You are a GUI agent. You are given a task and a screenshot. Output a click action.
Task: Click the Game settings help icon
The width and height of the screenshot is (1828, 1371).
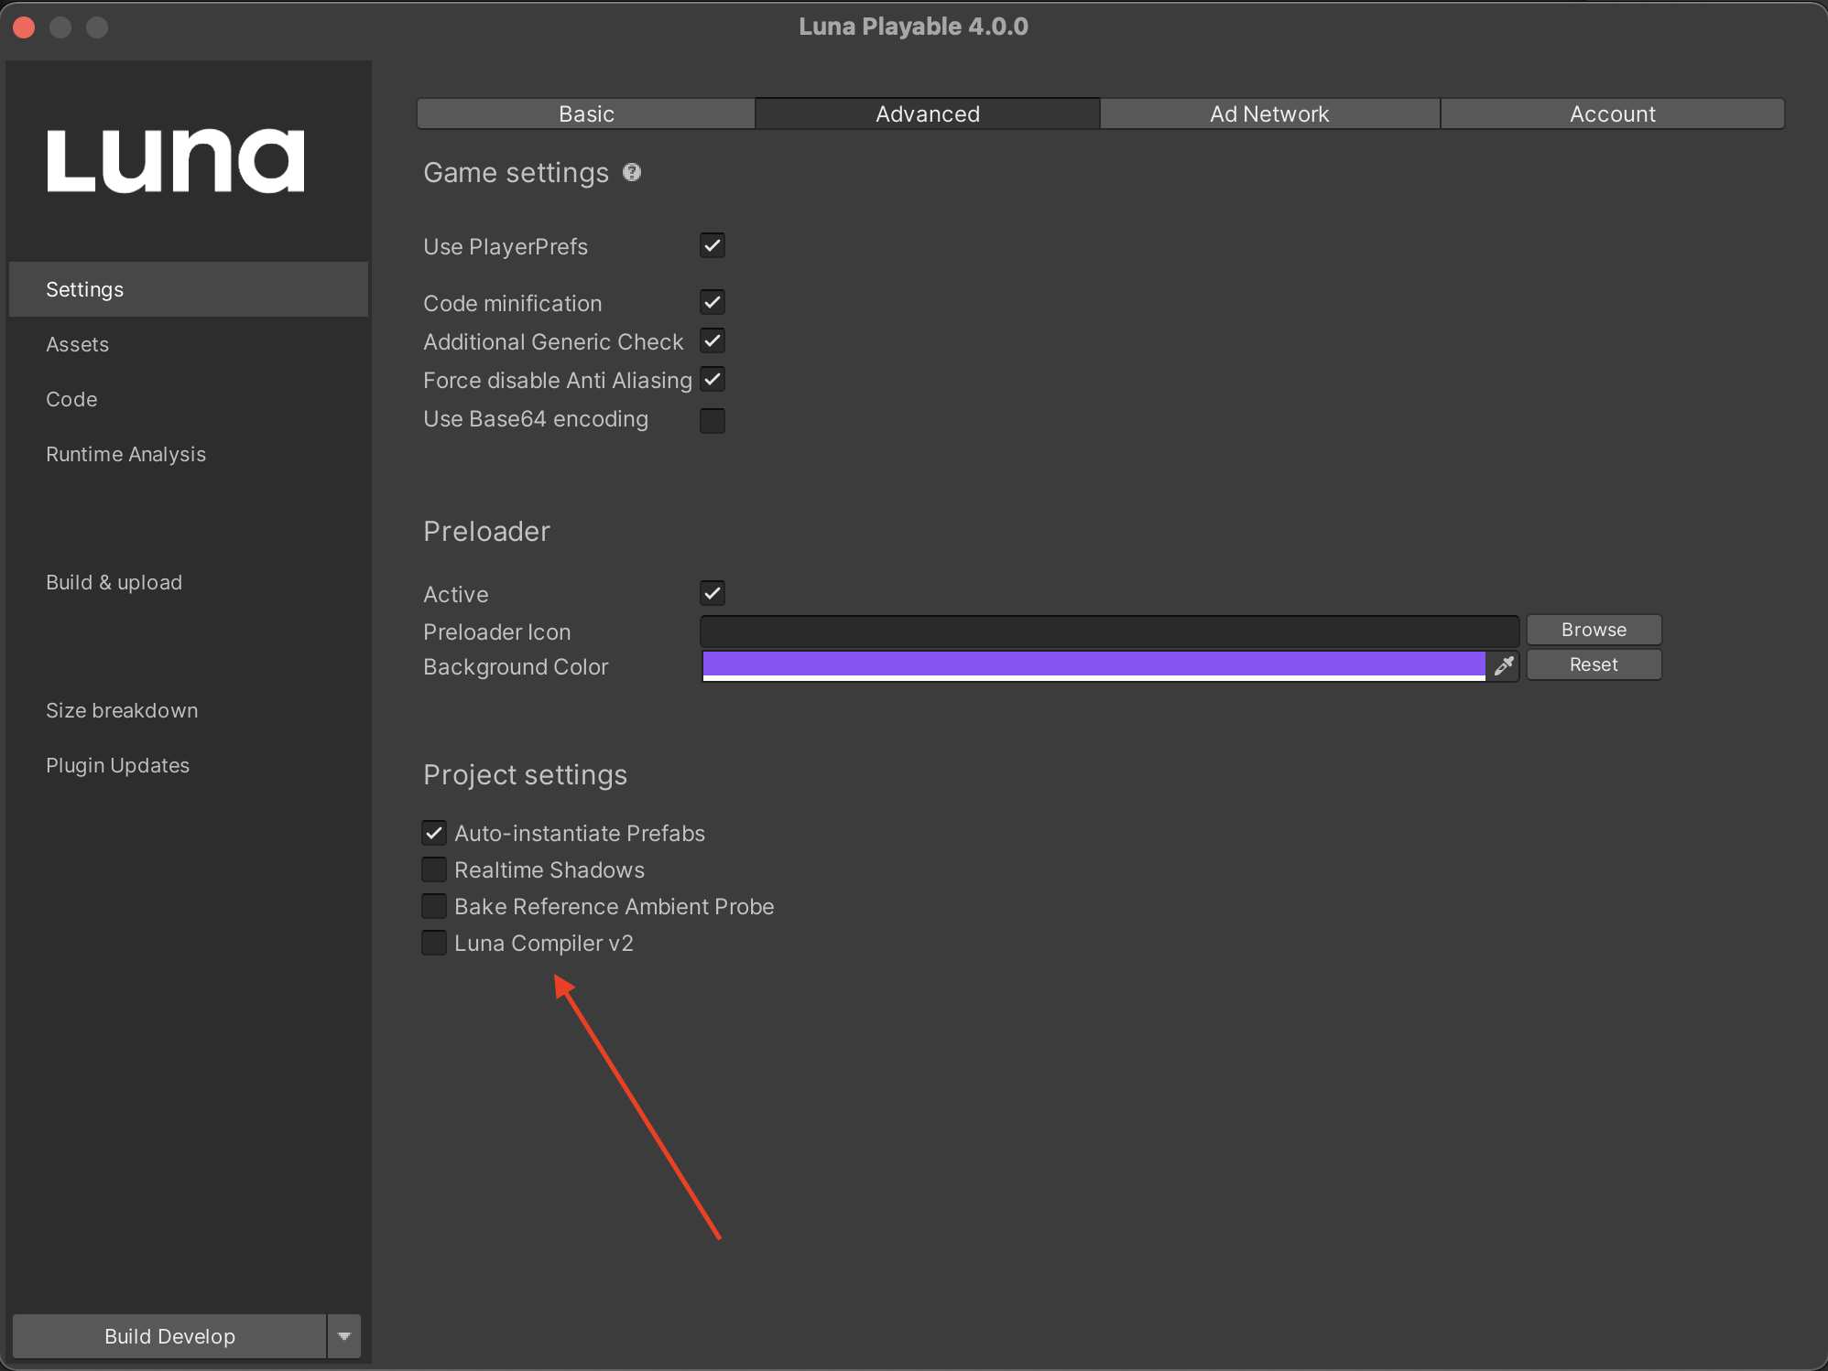tap(632, 172)
